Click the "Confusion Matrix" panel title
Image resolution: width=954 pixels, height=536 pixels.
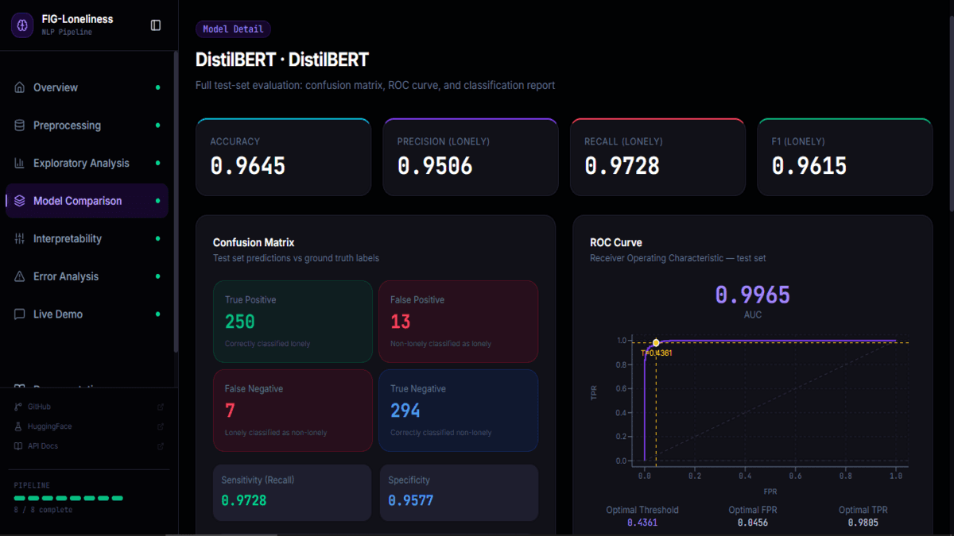click(254, 243)
